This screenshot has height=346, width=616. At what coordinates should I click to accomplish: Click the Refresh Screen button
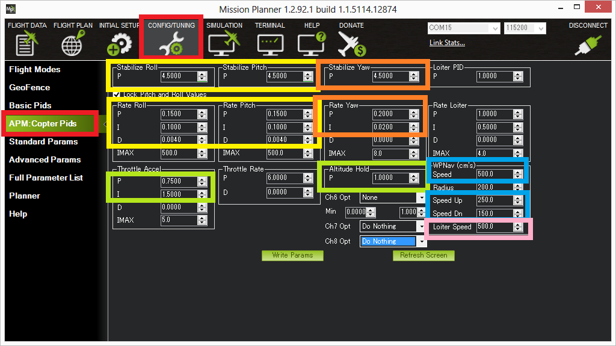coord(423,255)
